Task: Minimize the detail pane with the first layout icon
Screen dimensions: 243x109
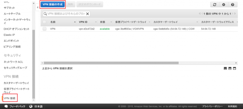Action: click(x=225, y=68)
